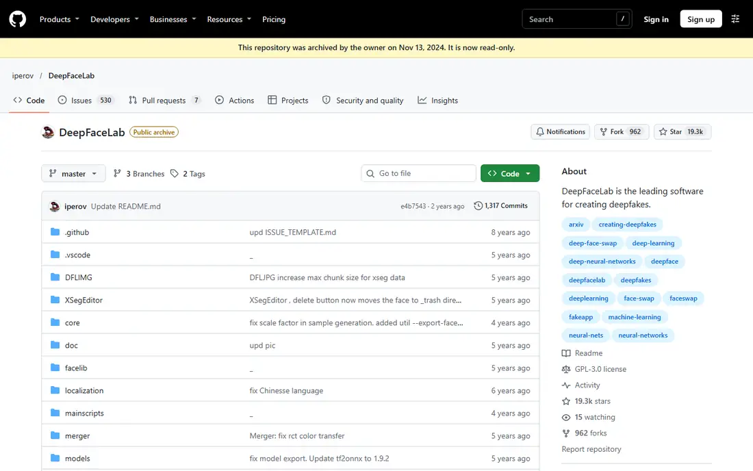Screen dimensions: 753x471
Task: Click the merger folder icon
Action: pos(55,435)
